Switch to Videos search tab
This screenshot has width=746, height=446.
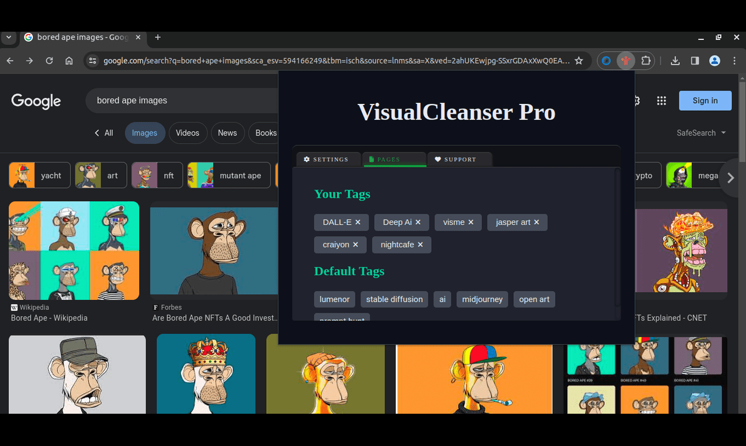click(188, 133)
